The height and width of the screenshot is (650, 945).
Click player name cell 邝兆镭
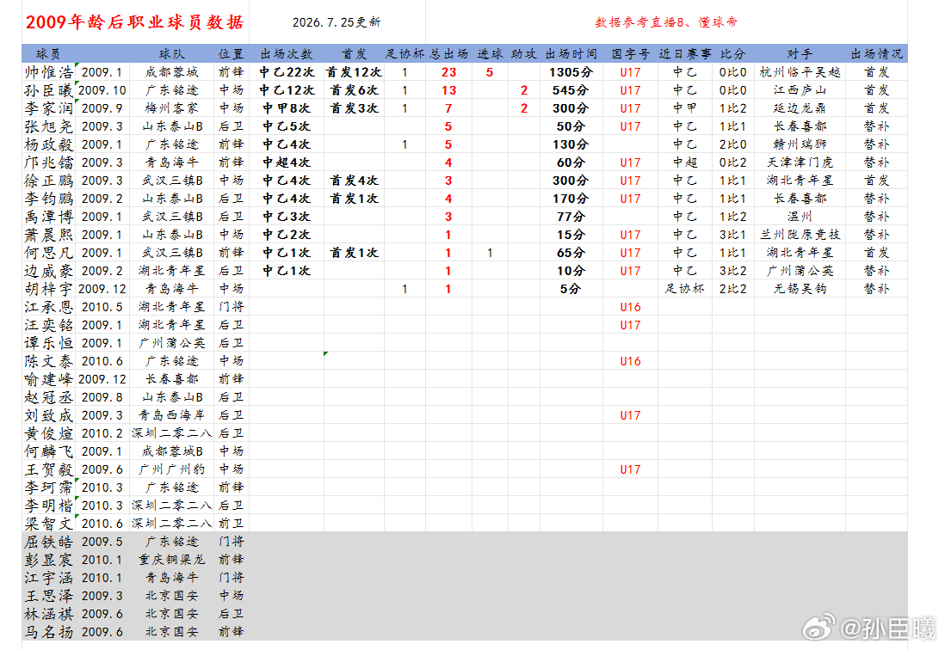click(x=49, y=162)
